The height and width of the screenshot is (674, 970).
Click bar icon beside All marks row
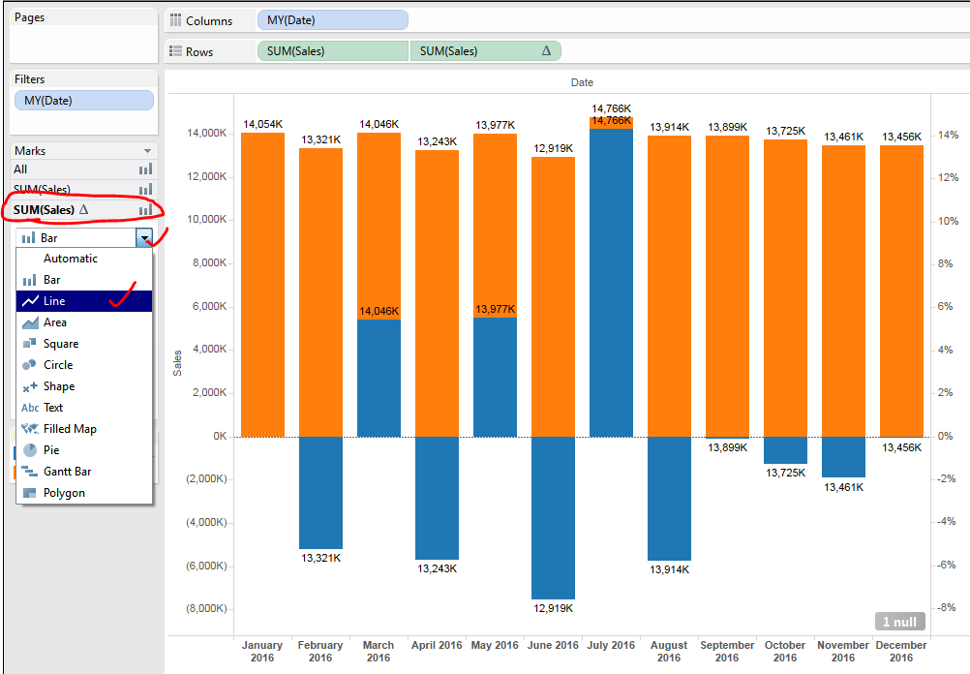click(x=145, y=168)
